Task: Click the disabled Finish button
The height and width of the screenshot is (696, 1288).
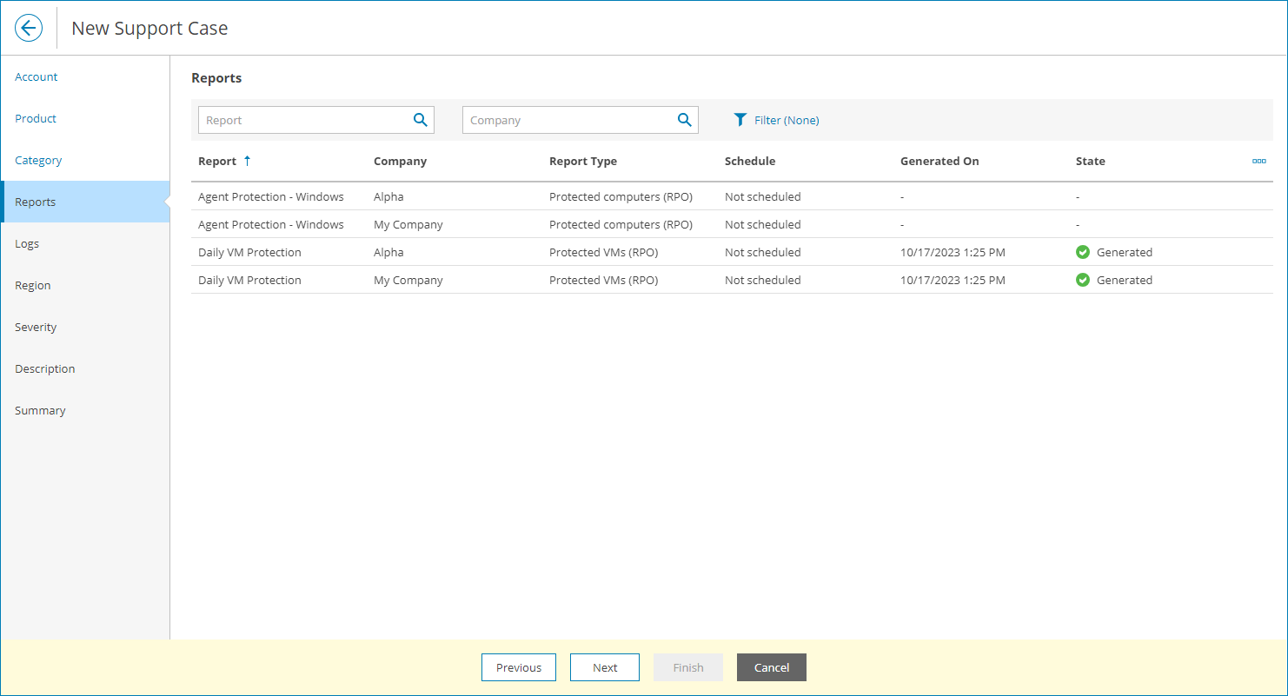Action: click(688, 667)
